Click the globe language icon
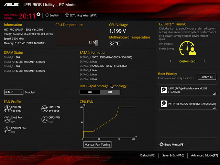The image size is (220, 165). pyautogui.click(x=47, y=15)
